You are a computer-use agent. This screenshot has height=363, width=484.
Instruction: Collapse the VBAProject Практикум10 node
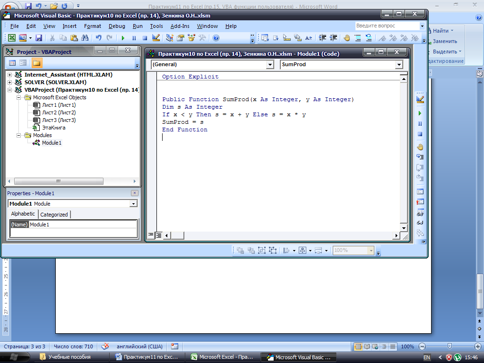click(9, 90)
